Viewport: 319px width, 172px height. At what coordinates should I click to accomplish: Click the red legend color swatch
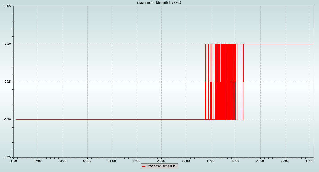pos(144,166)
